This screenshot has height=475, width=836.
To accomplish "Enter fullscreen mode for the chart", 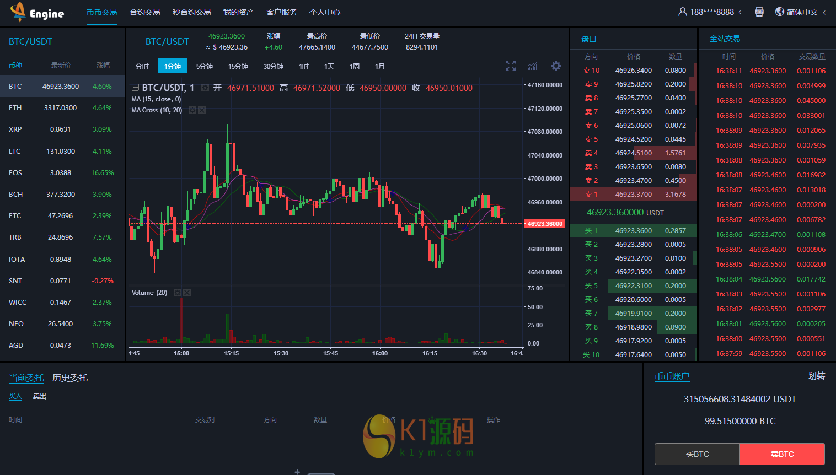I will click(511, 66).
